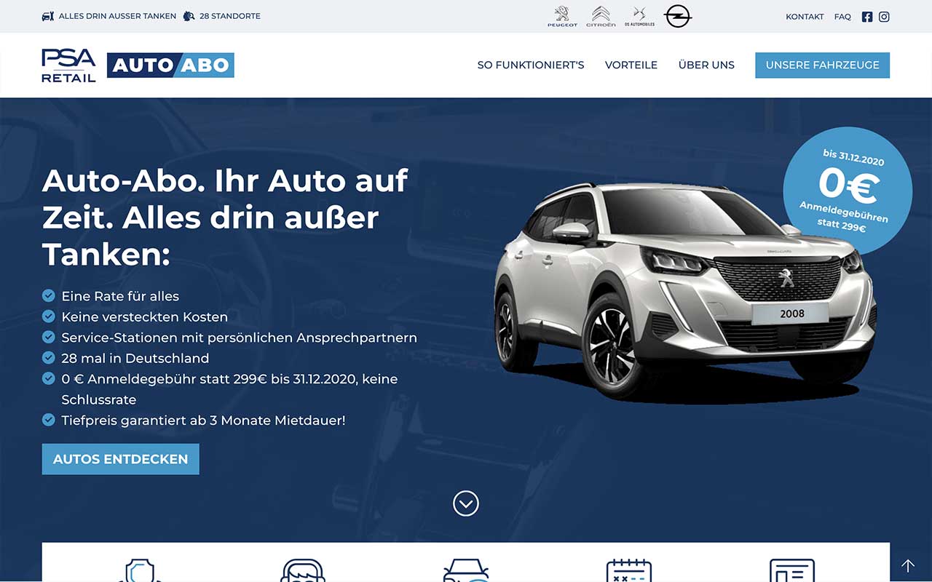
Task: Click the 'AUTOS ENTDECKEN' button
Action: 120,459
